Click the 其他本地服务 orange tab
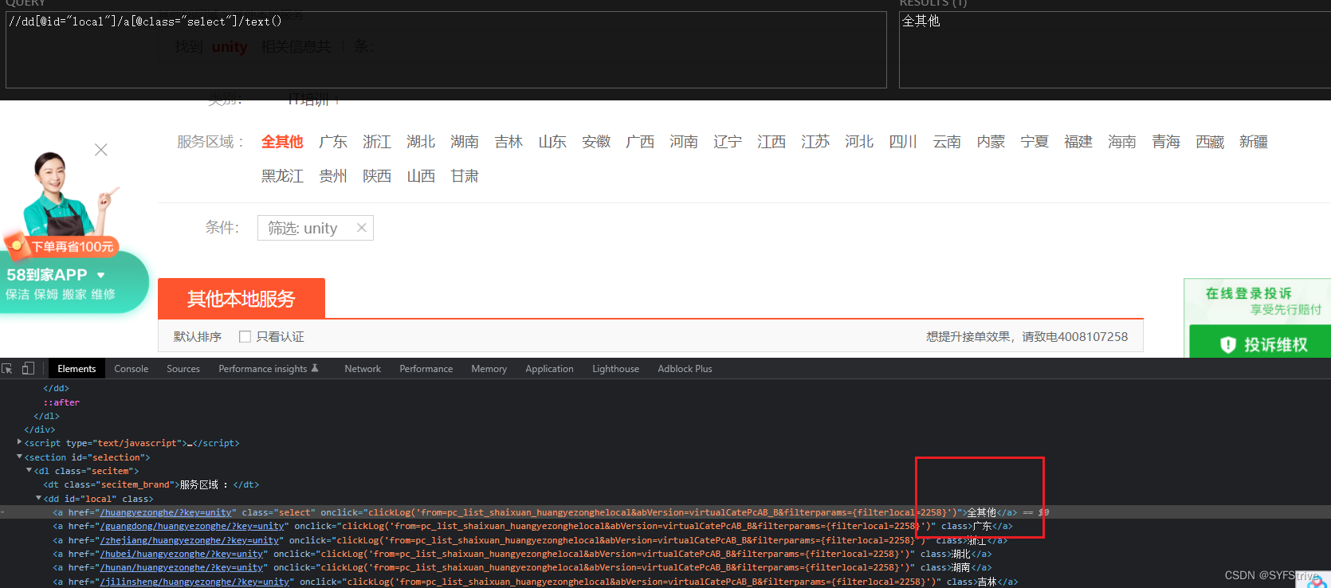Viewport: 1331px width, 588px height. pos(241,299)
